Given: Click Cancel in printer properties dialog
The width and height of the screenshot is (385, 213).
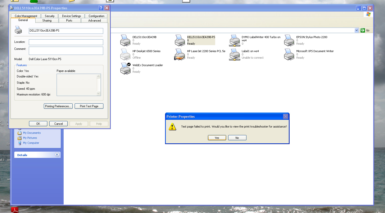Looking at the screenshot, I should 58,124.
